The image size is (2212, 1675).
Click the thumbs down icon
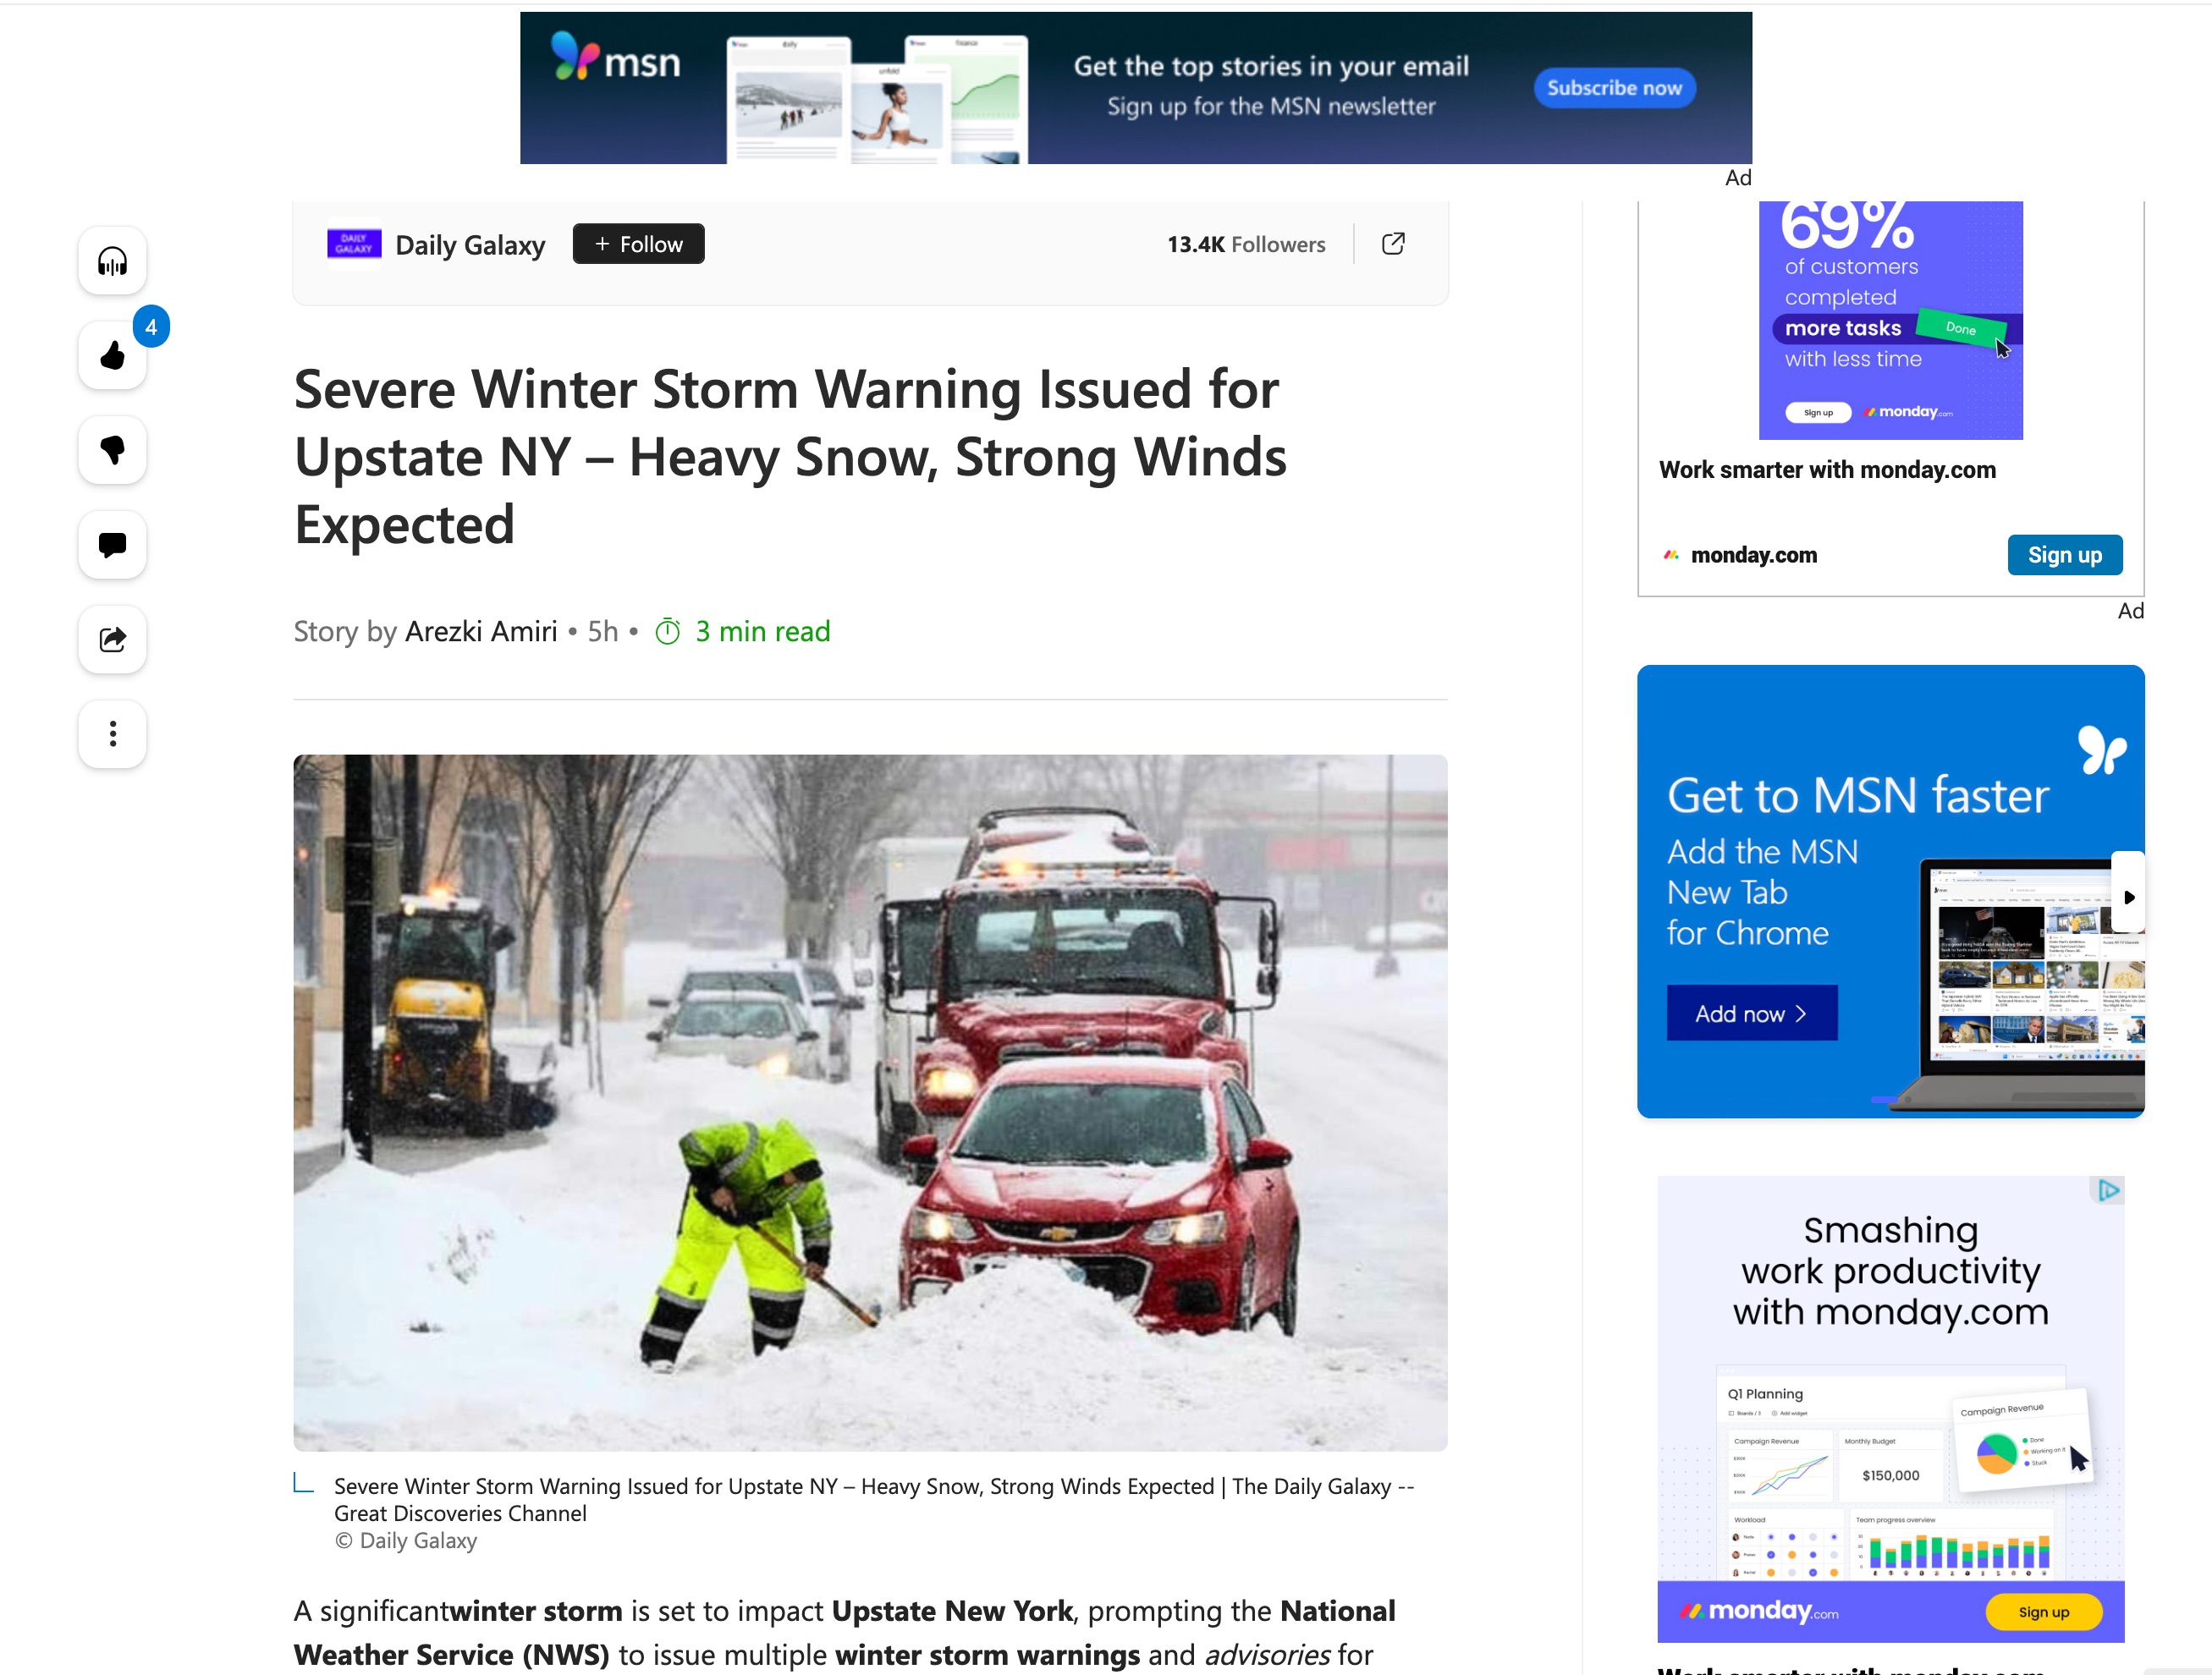click(113, 448)
